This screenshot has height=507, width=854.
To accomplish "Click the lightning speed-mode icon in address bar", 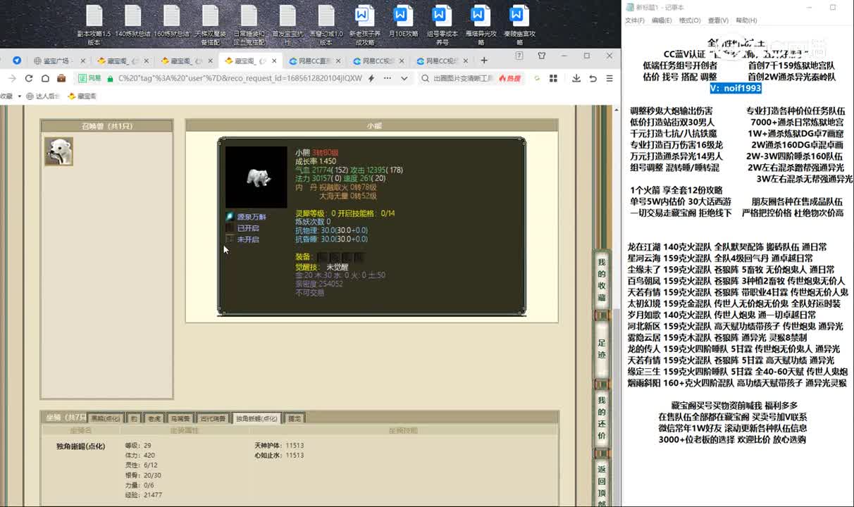I will click(x=371, y=78).
